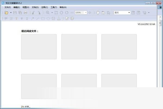The image size is (163, 109).
Task: Open middle recent file thumbnail in top row
Action: point(79,47)
